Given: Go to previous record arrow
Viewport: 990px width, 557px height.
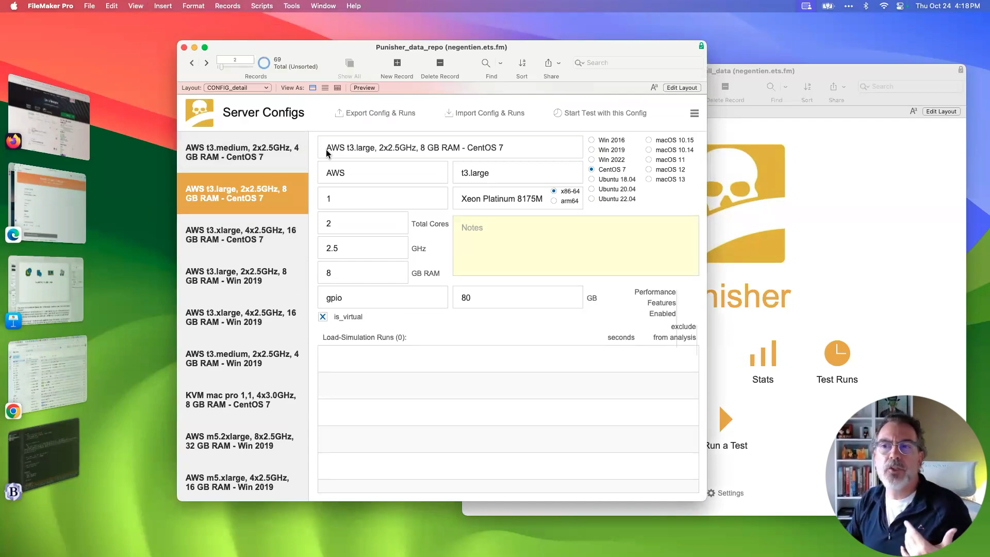Looking at the screenshot, I should click(x=192, y=63).
